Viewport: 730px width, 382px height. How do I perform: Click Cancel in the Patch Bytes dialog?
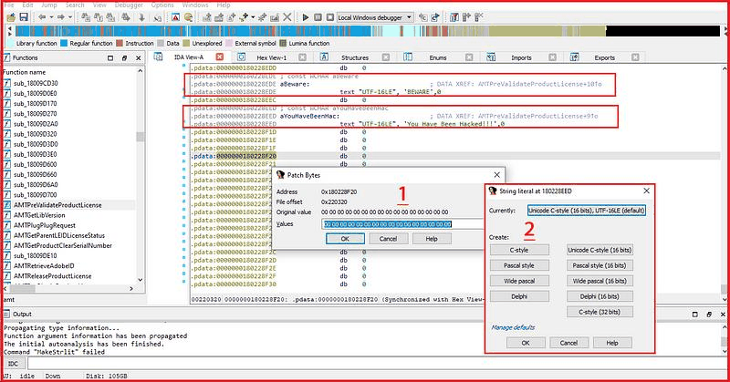tap(388, 239)
